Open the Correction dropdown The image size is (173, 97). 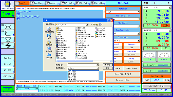pyautogui.click(x=139, y=41)
